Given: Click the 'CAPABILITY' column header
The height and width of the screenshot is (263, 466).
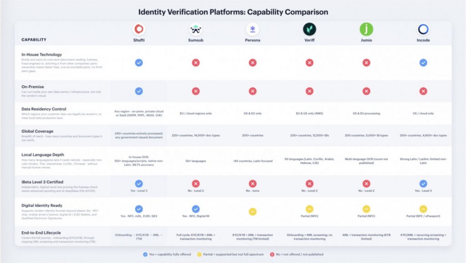Looking at the screenshot, I should point(34,40).
